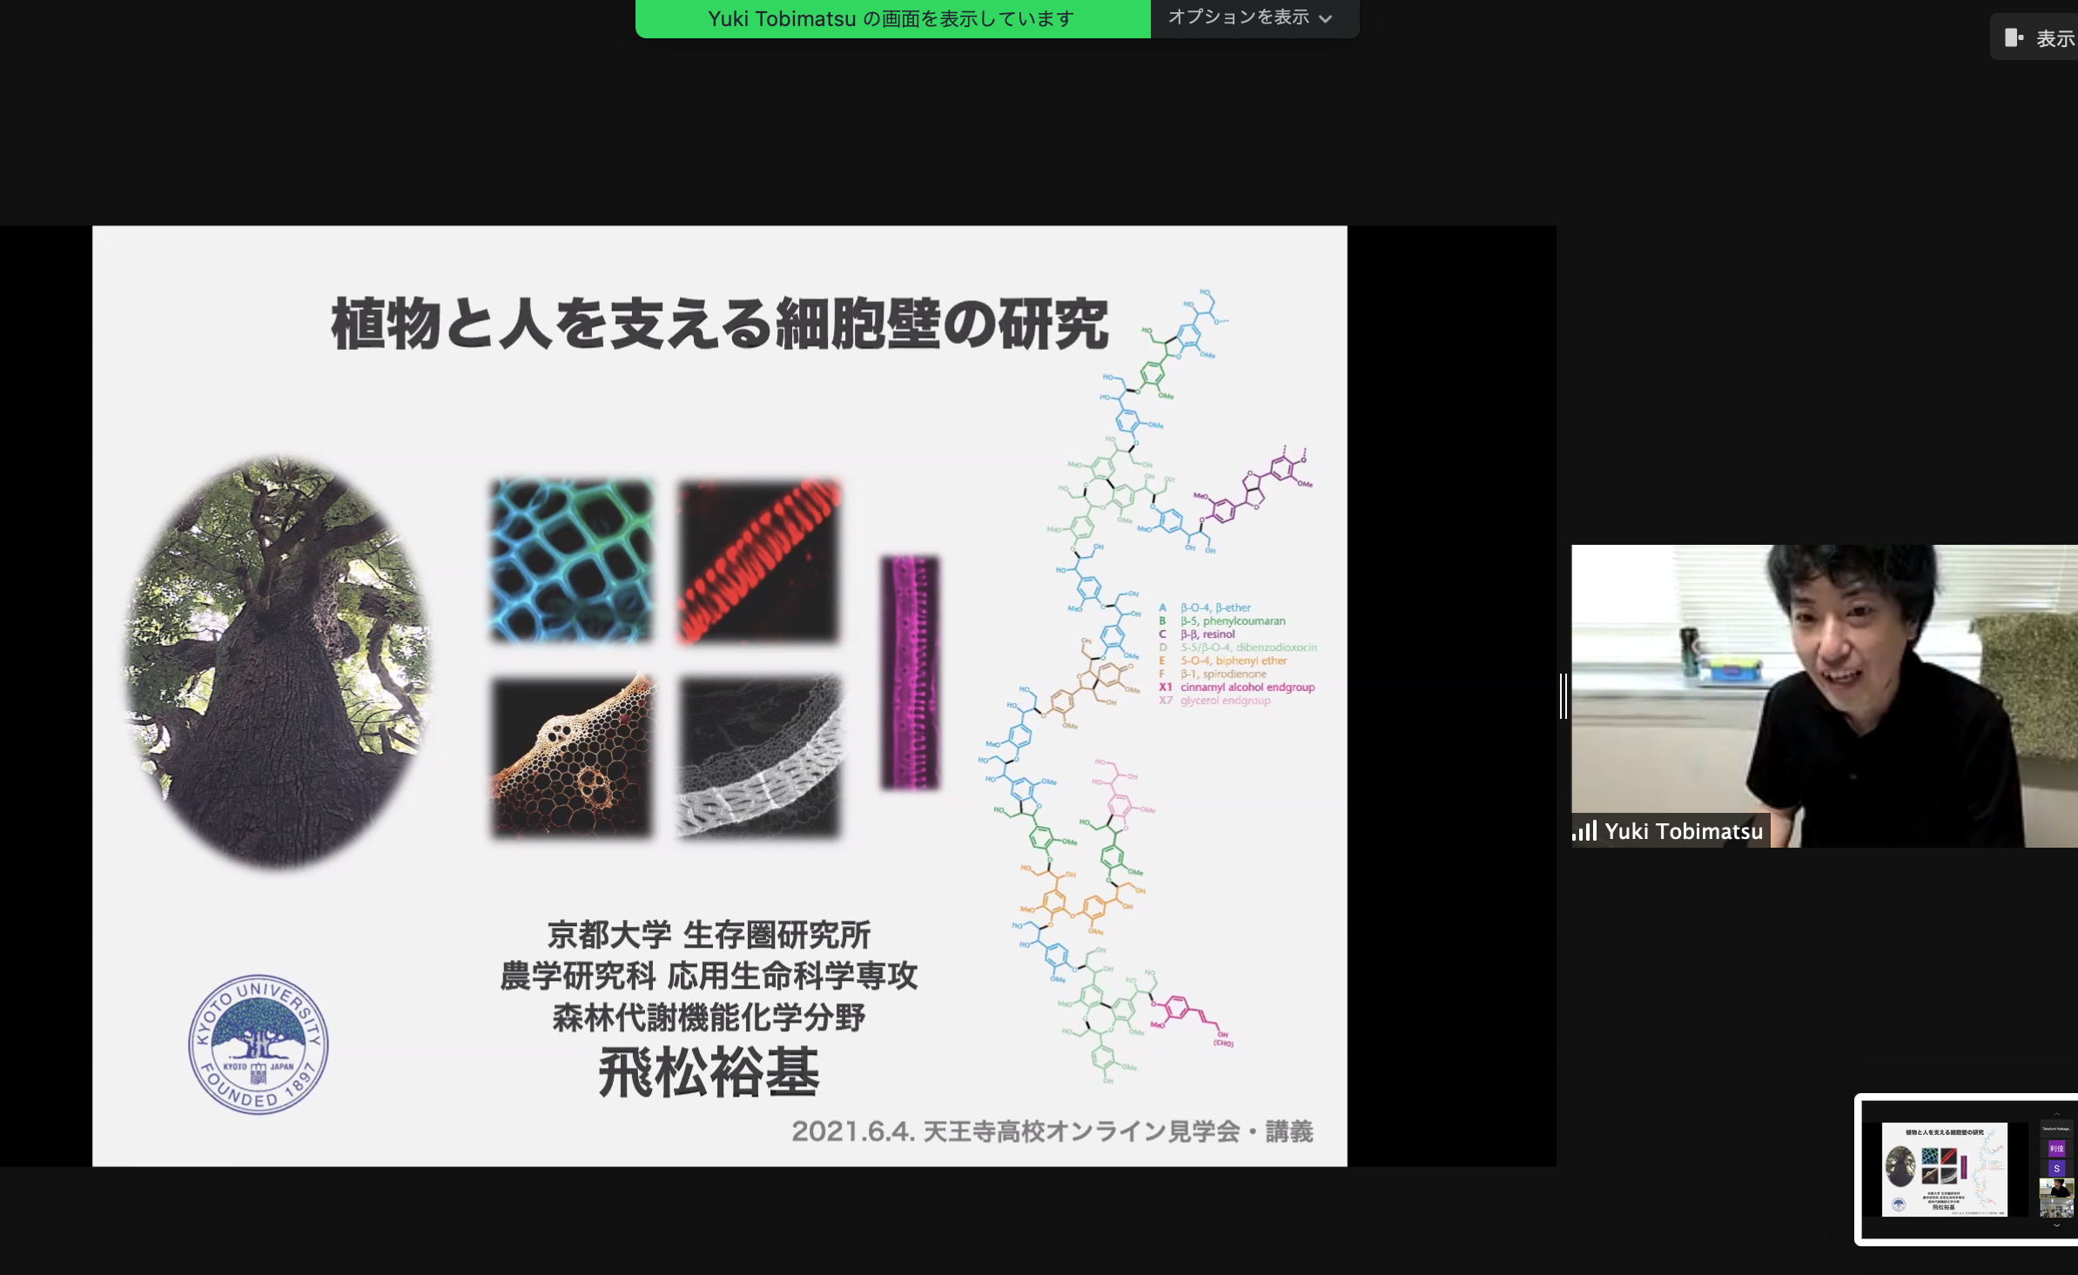Click legend entry 'β-β, resinol'
Screen dimensions: 2078x1275
[1207, 634]
